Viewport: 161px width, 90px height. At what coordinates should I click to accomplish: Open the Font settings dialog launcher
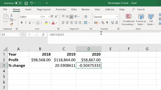tap(58, 29)
